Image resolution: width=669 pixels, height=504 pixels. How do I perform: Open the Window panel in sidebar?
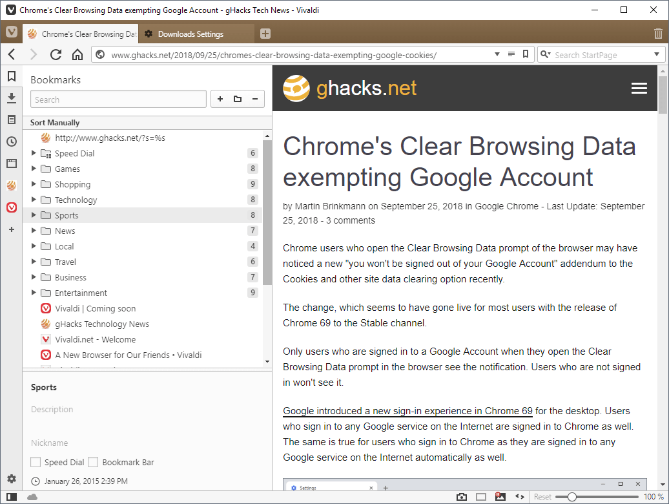[12, 163]
